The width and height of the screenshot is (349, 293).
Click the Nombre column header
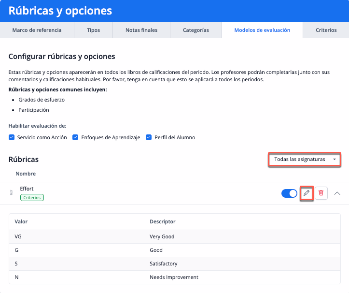[26, 174]
